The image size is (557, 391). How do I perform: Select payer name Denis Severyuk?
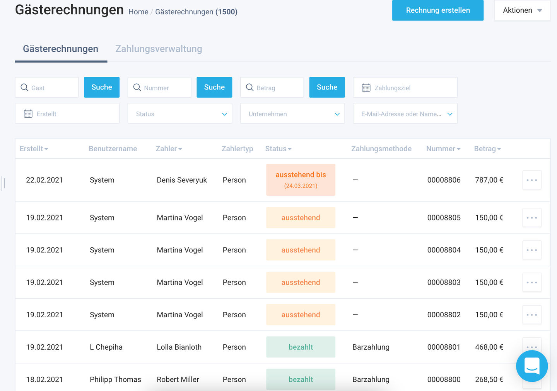[182, 180]
